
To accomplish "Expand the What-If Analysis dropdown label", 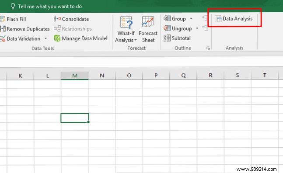I will [126, 37].
